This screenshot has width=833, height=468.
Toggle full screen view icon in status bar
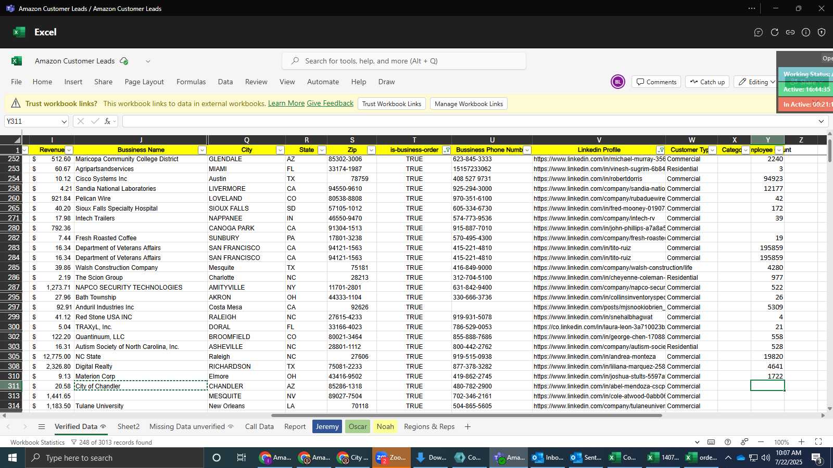818,442
